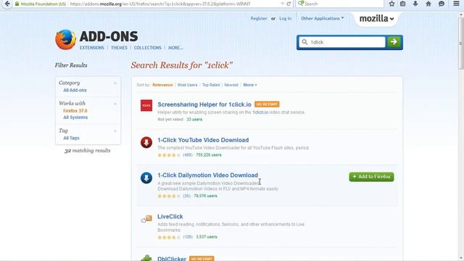Select Firefox 37.0 filter
Screen dimensions: 464x261
coord(75,111)
